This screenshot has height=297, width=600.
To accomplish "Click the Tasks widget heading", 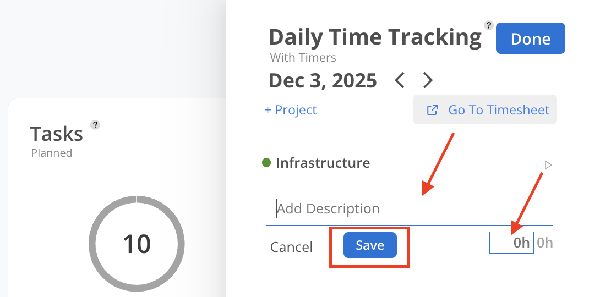I will [57, 134].
